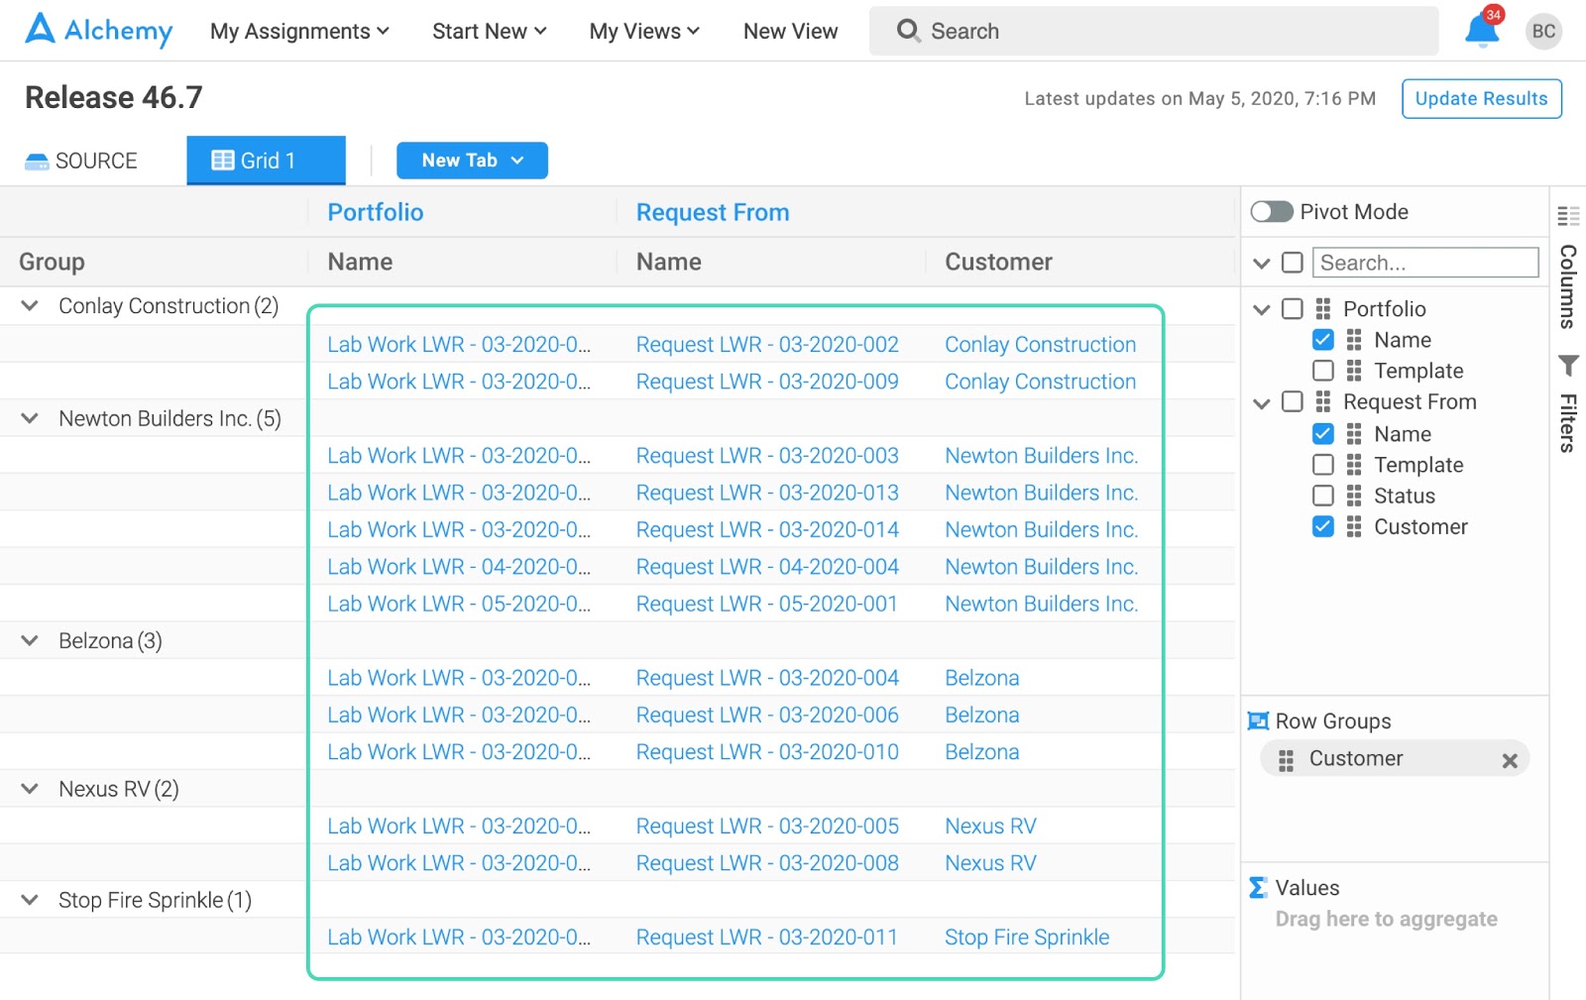Viewport: 1586px width, 1000px height.
Task: Click the Alchemy logo
Action: click(98, 30)
